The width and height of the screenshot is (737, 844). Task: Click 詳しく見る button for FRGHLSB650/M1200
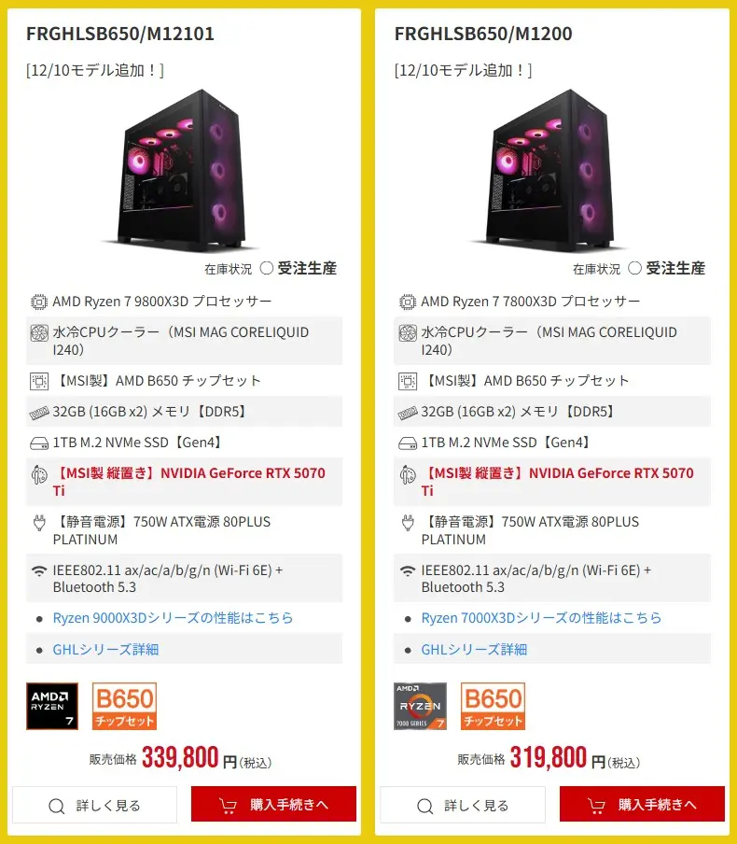(463, 805)
